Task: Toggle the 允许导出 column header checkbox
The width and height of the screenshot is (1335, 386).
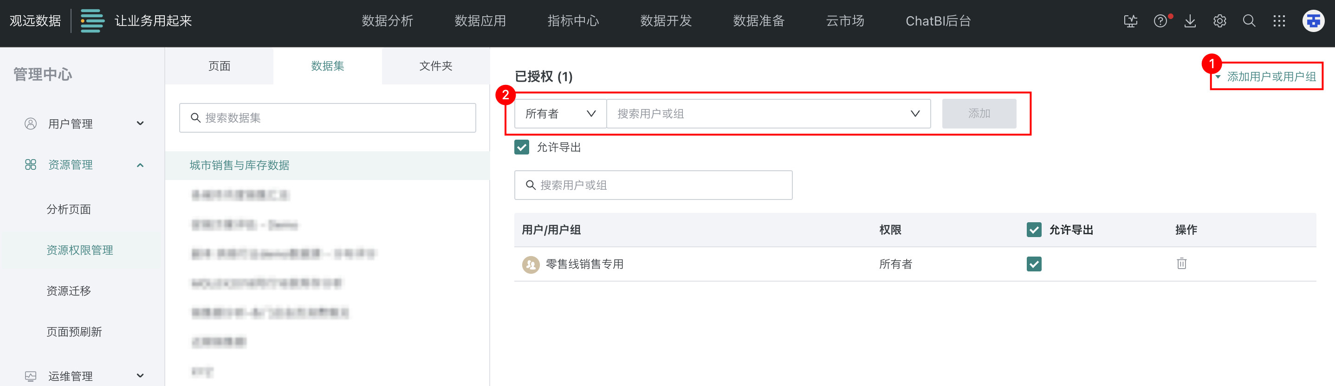Action: 1033,230
